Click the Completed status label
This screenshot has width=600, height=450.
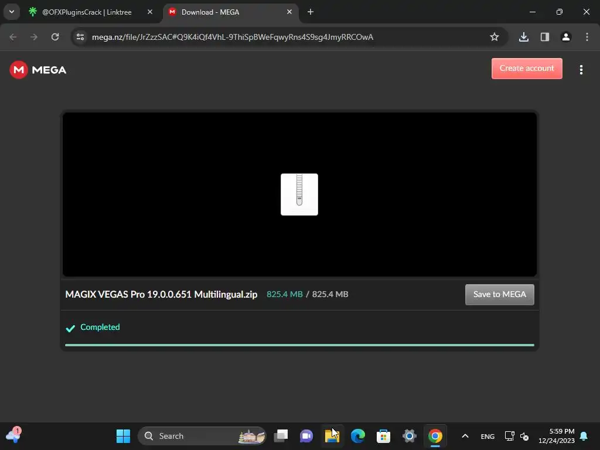coord(100,327)
